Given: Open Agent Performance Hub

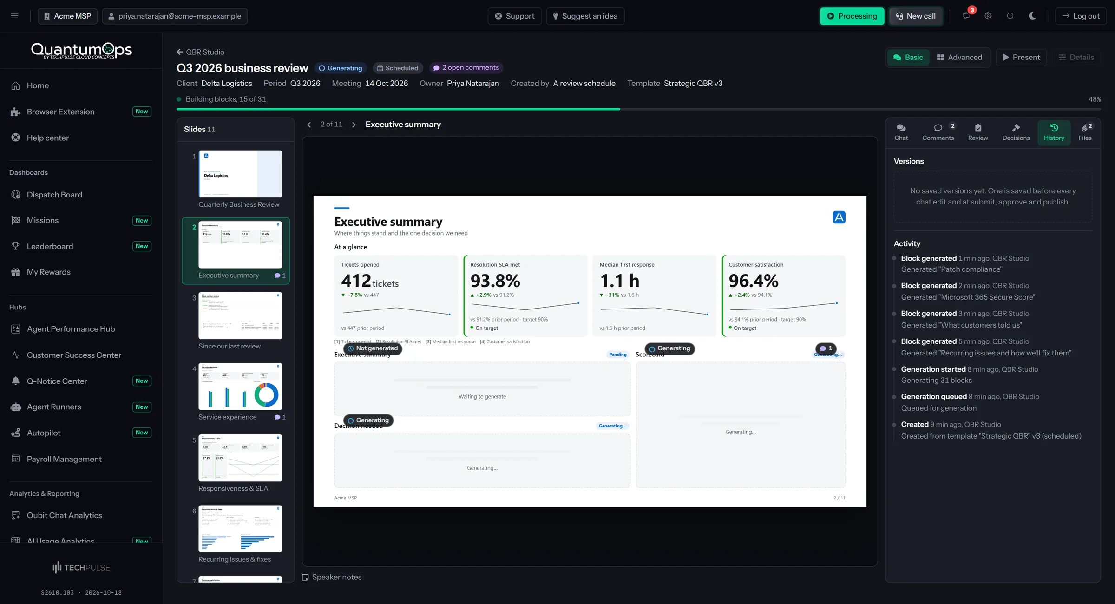Looking at the screenshot, I should tap(81, 329).
